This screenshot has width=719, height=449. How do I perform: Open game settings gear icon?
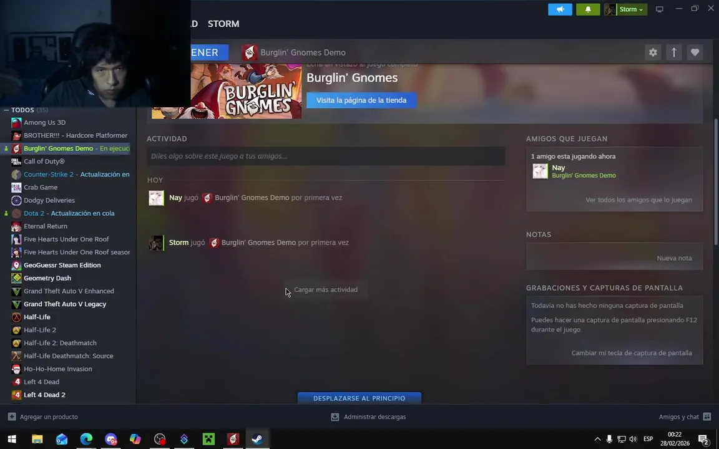coord(653,52)
